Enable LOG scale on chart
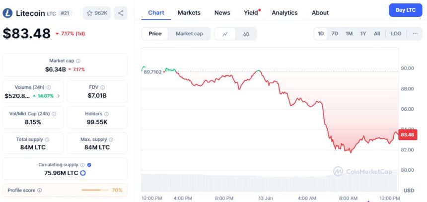Image resolution: width=427 pixels, height=202 pixels. click(x=396, y=34)
